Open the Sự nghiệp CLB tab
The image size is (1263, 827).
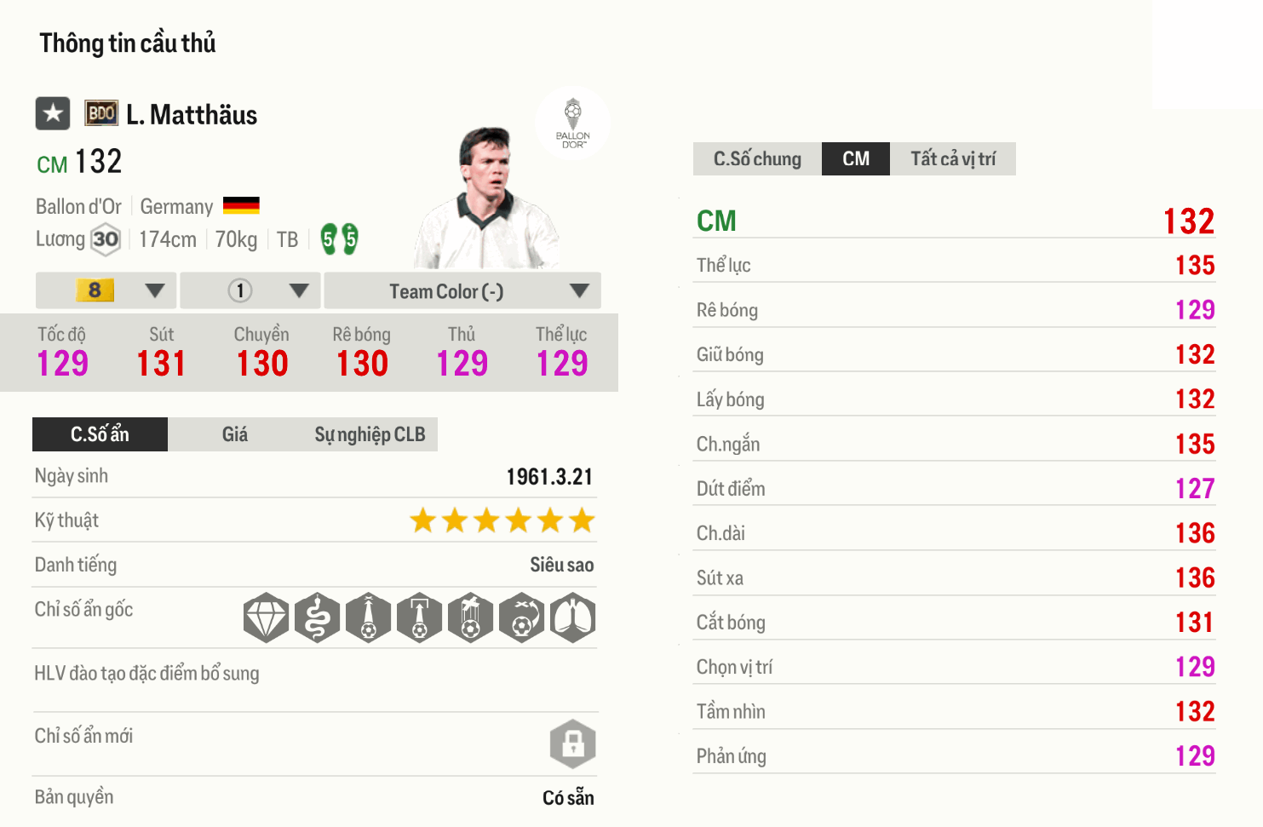370,434
